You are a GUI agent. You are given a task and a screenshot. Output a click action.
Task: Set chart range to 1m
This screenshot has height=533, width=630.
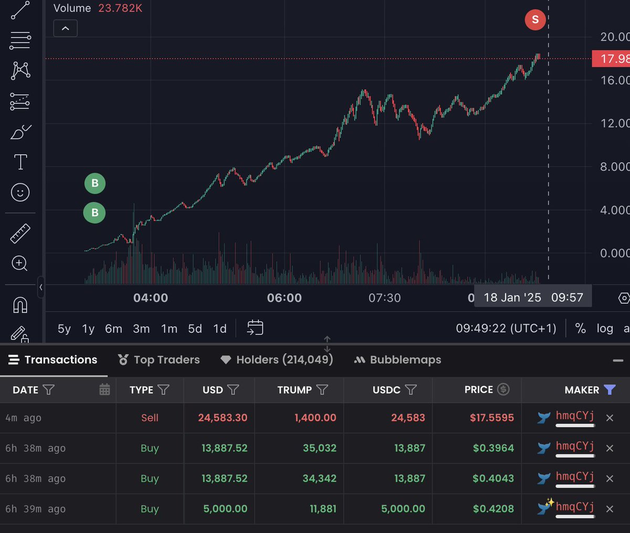click(169, 329)
